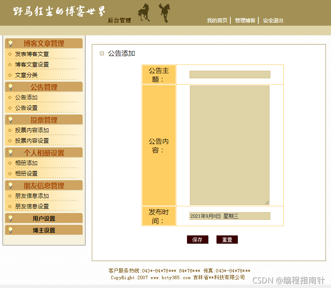Screen dimensions: 331x288
Task: Click the bullet icon next to 文章分类
Action: point(10,75)
